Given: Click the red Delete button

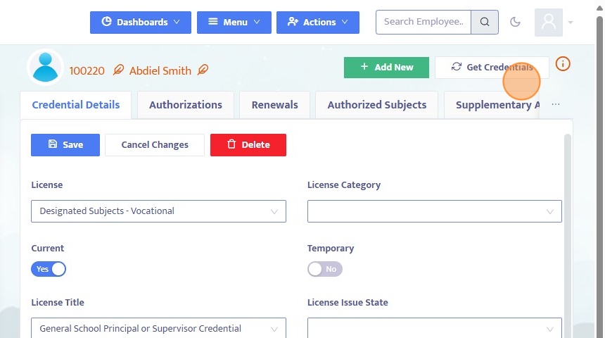Looking at the screenshot, I should (x=248, y=145).
